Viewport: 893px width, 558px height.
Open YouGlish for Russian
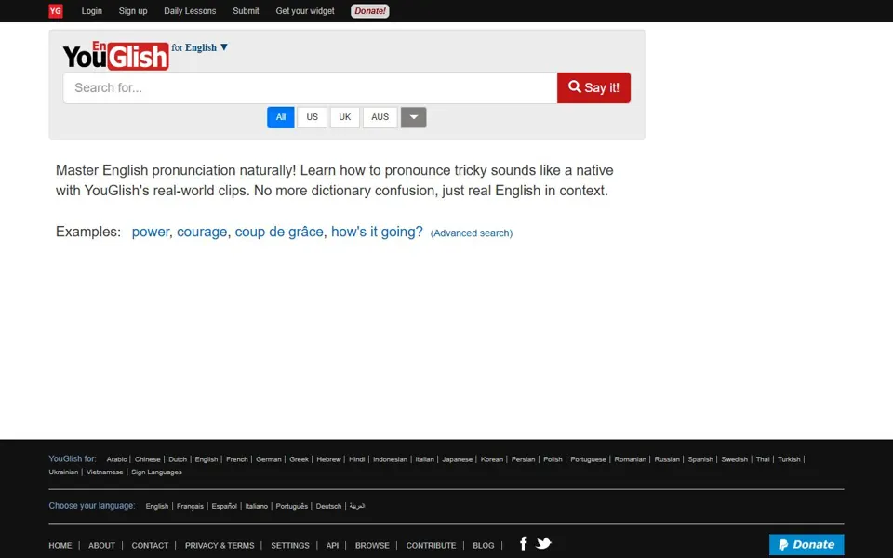667,459
